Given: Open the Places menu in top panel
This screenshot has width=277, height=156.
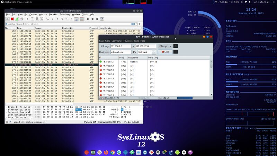Looking at the screenshot, I should [x=20, y=2].
